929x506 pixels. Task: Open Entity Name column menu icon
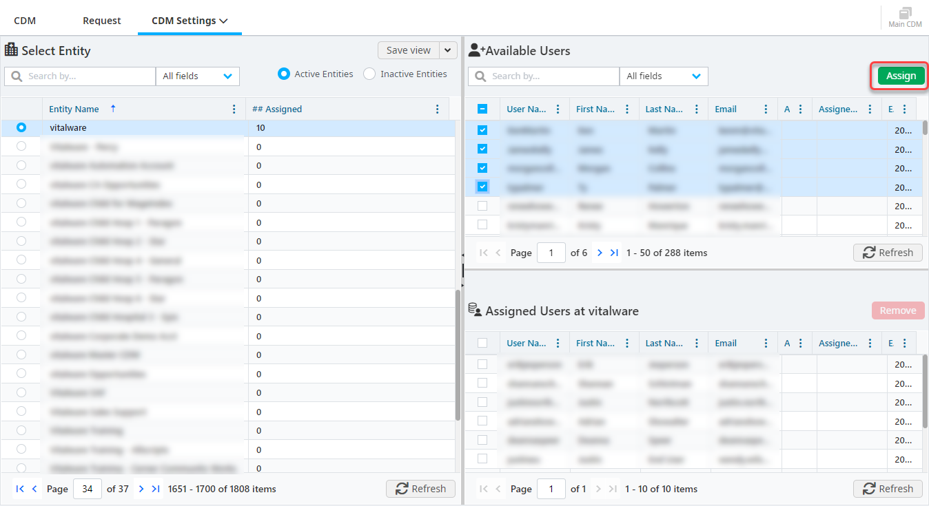(234, 109)
